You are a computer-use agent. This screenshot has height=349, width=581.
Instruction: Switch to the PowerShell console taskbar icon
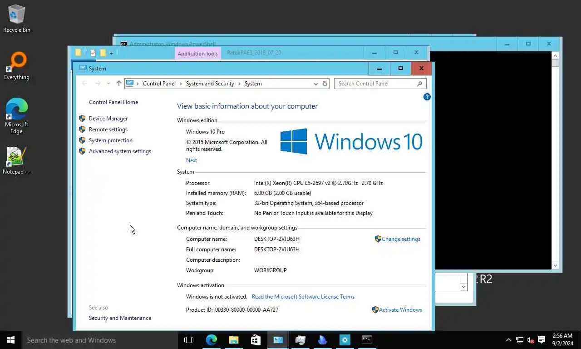tap(367, 340)
